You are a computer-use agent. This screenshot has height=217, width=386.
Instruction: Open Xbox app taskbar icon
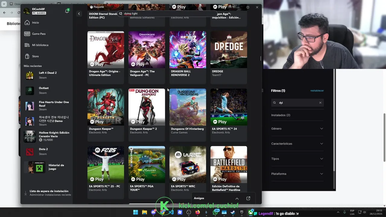point(251,212)
